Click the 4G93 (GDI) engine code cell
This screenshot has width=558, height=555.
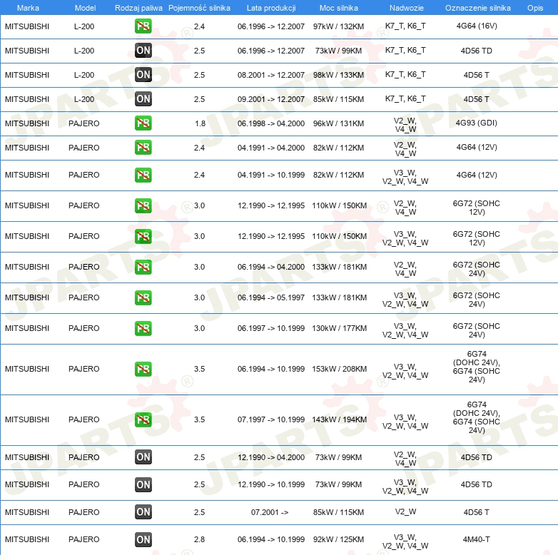(477, 123)
